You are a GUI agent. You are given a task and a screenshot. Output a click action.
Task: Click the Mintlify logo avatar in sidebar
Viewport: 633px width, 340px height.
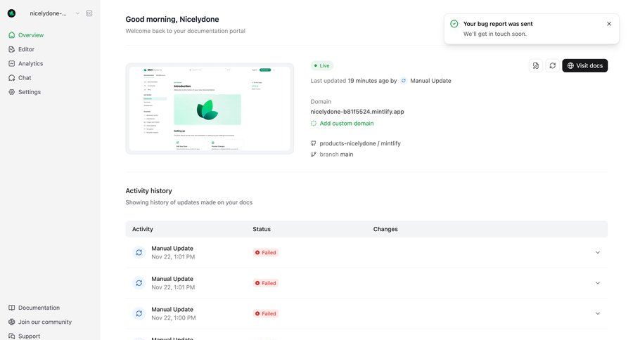12,13
